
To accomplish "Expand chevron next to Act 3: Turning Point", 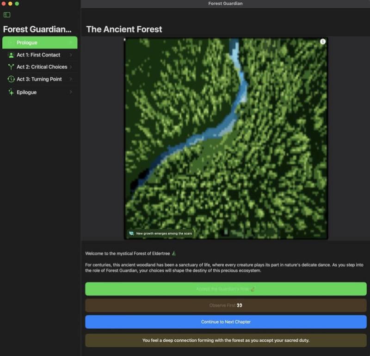I will click(x=71, y=79).
